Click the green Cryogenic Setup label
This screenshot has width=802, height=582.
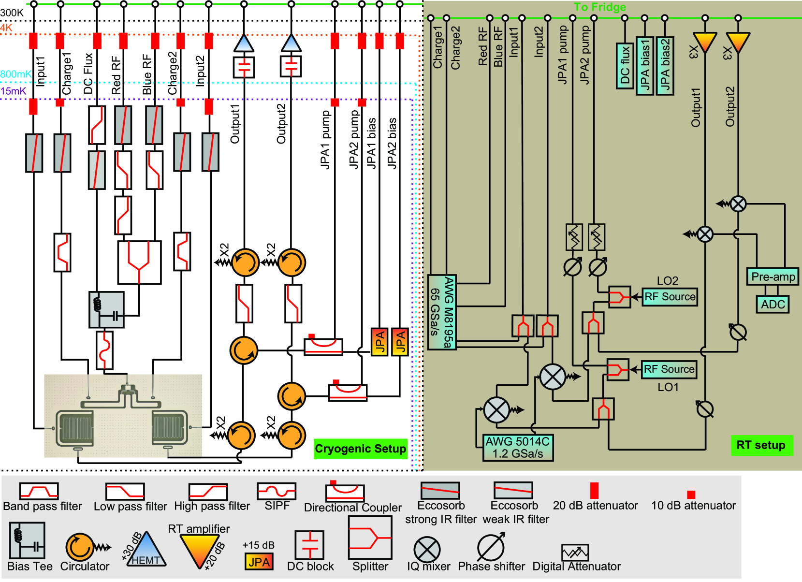tap(360, 449)
